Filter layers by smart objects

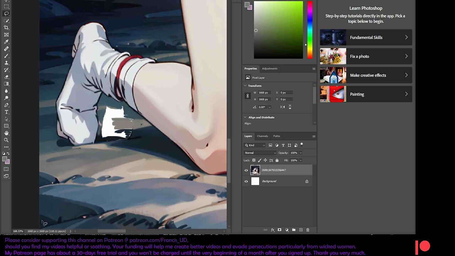(x=296, y=145)
